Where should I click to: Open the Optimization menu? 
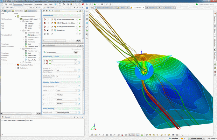point(29,4)
